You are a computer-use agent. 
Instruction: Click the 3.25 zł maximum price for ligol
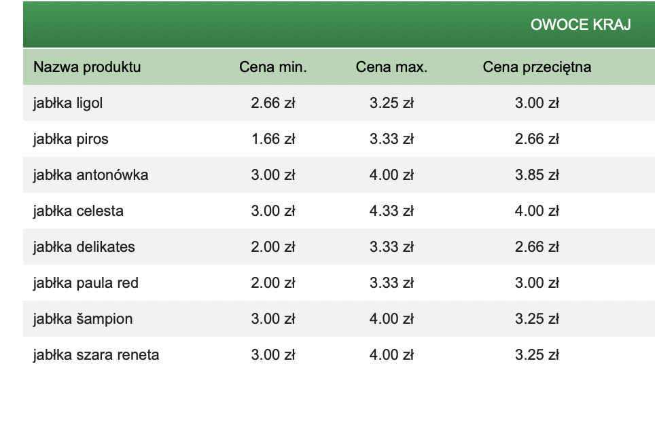point(391,103)
